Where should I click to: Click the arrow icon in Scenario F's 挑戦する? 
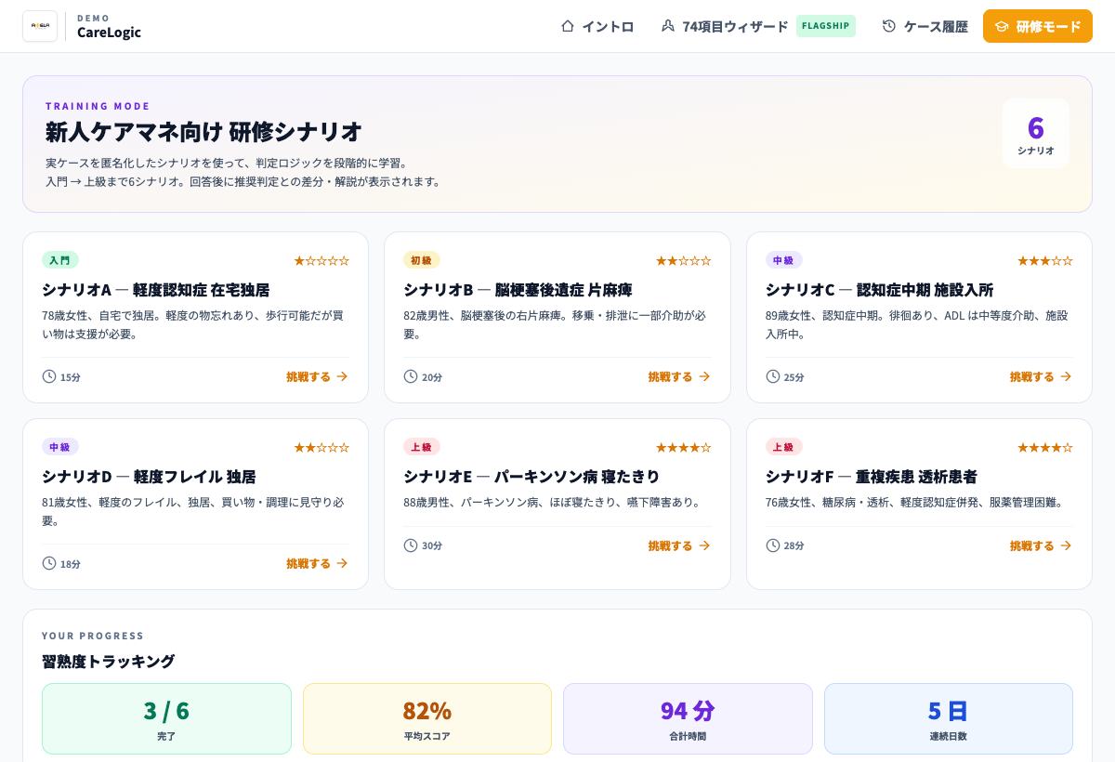[1066, 545]
